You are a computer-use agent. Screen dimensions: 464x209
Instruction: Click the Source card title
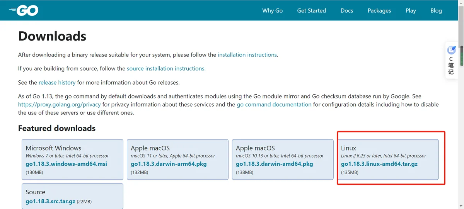36,192
